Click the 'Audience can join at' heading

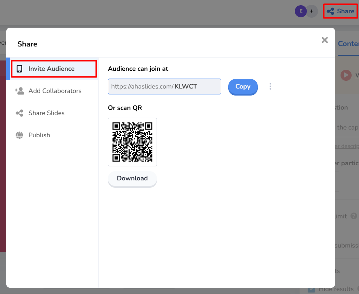(x=138, y=69)
